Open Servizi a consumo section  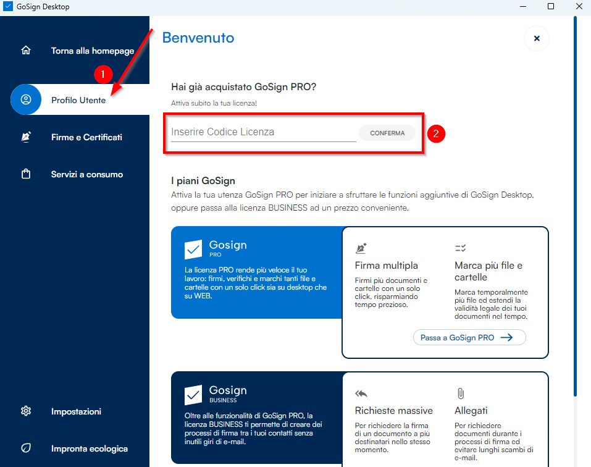tap(86, 174)
